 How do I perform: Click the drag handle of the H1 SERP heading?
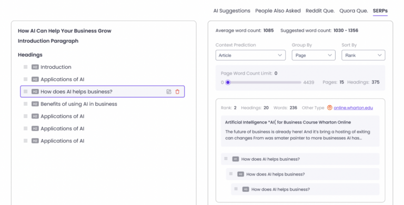[226, 159]
